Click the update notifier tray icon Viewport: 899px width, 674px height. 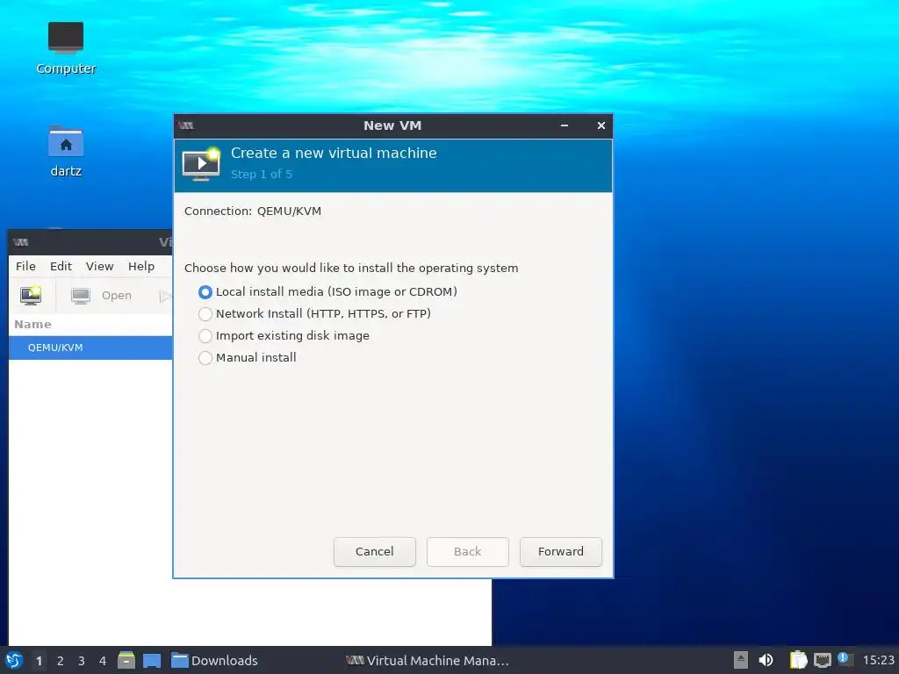tap(845, 659)
